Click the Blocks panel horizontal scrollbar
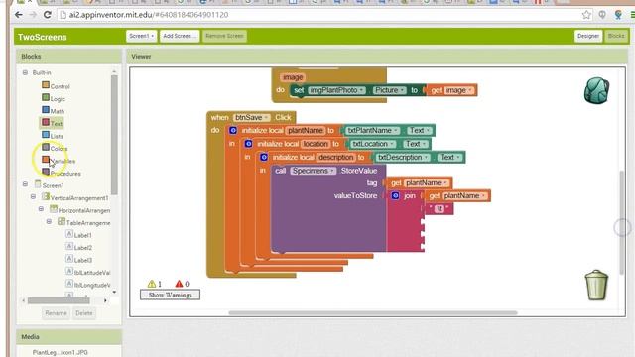Viewport: 635px width, 357px height. pyautogui.click(x=59, y=300)
